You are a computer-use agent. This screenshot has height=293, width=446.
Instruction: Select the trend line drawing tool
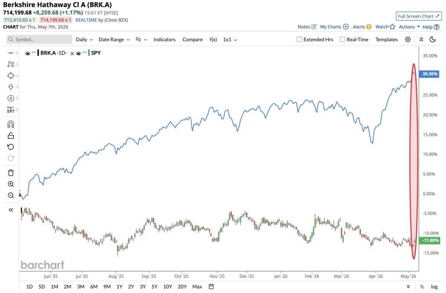pyautogui.click(x=10, y=53)
